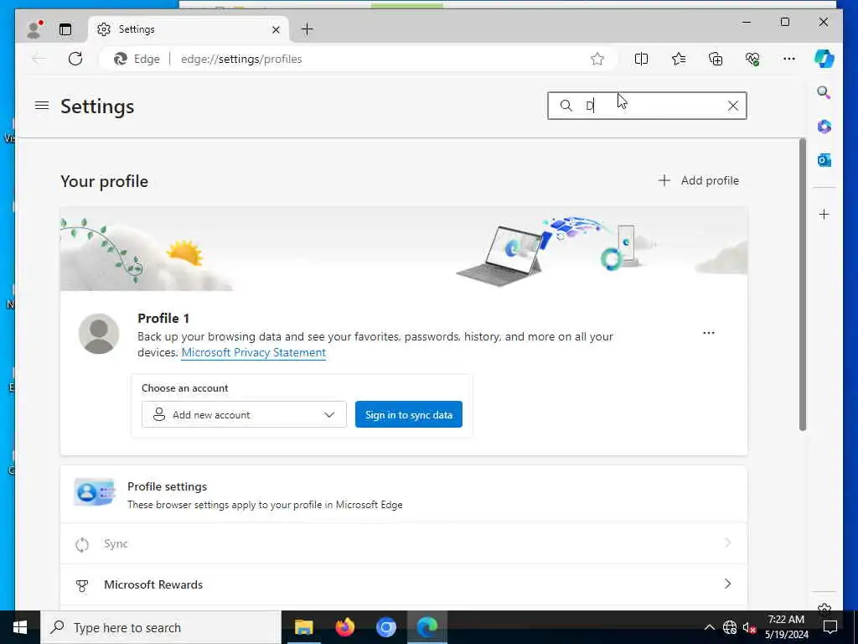Open Browser essentials heart icon

point(752,59)
